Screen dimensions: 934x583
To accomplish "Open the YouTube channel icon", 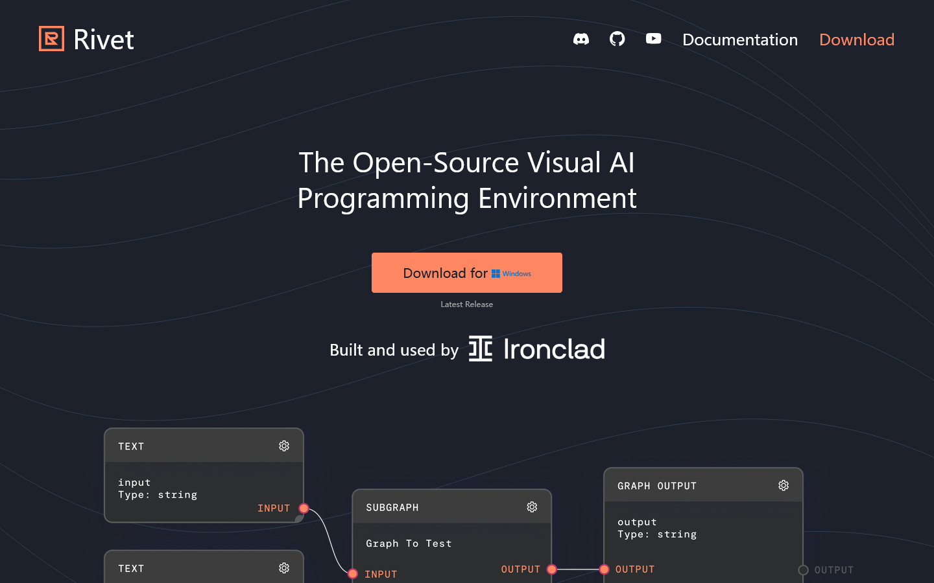I will pos(654,39).
